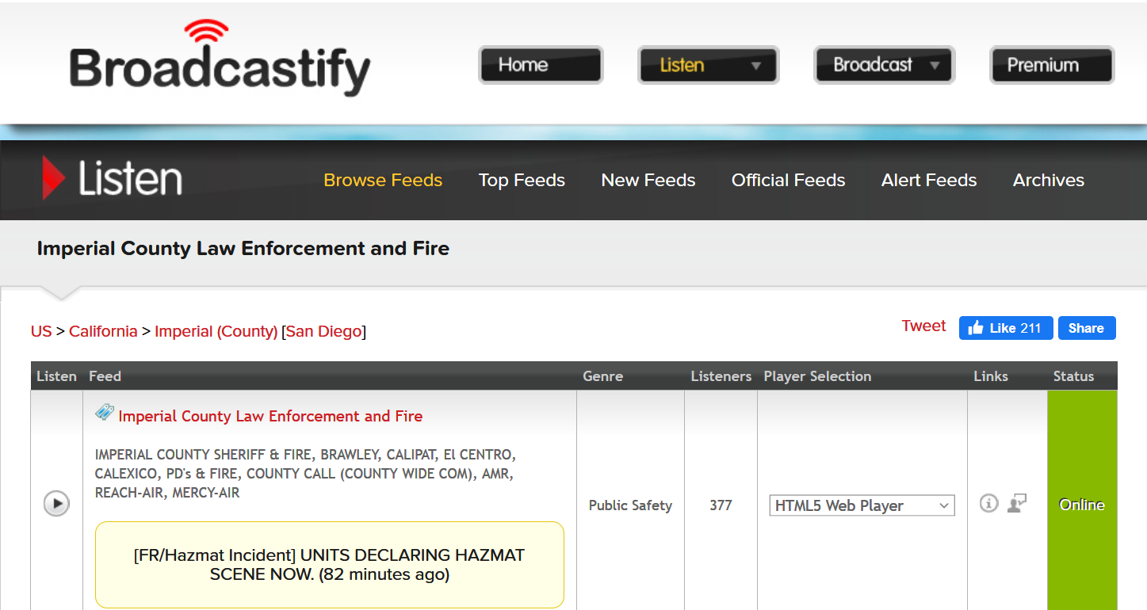The image size is (1147, 610).
Task: Click the feed chat icon next to info
Action: coord(1017,503)
